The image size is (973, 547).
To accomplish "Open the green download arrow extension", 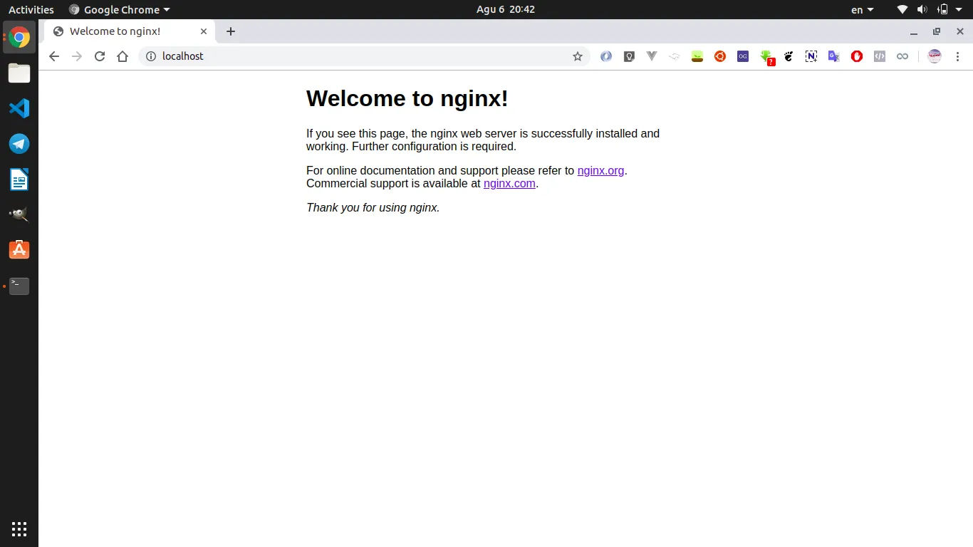I will coord(766,57).
